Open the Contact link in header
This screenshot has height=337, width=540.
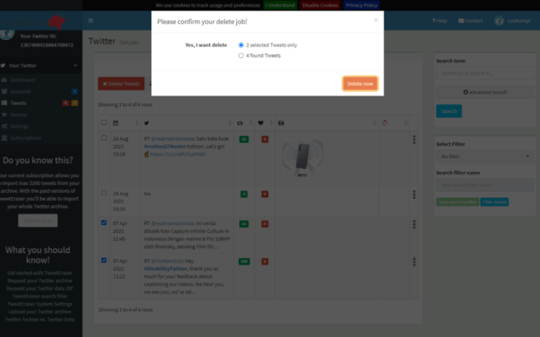tap(470, 21)
